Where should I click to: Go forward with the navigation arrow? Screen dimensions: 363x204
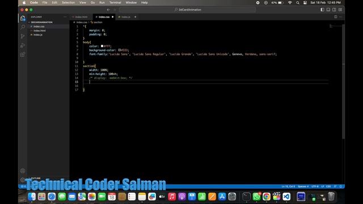(115, 10)
